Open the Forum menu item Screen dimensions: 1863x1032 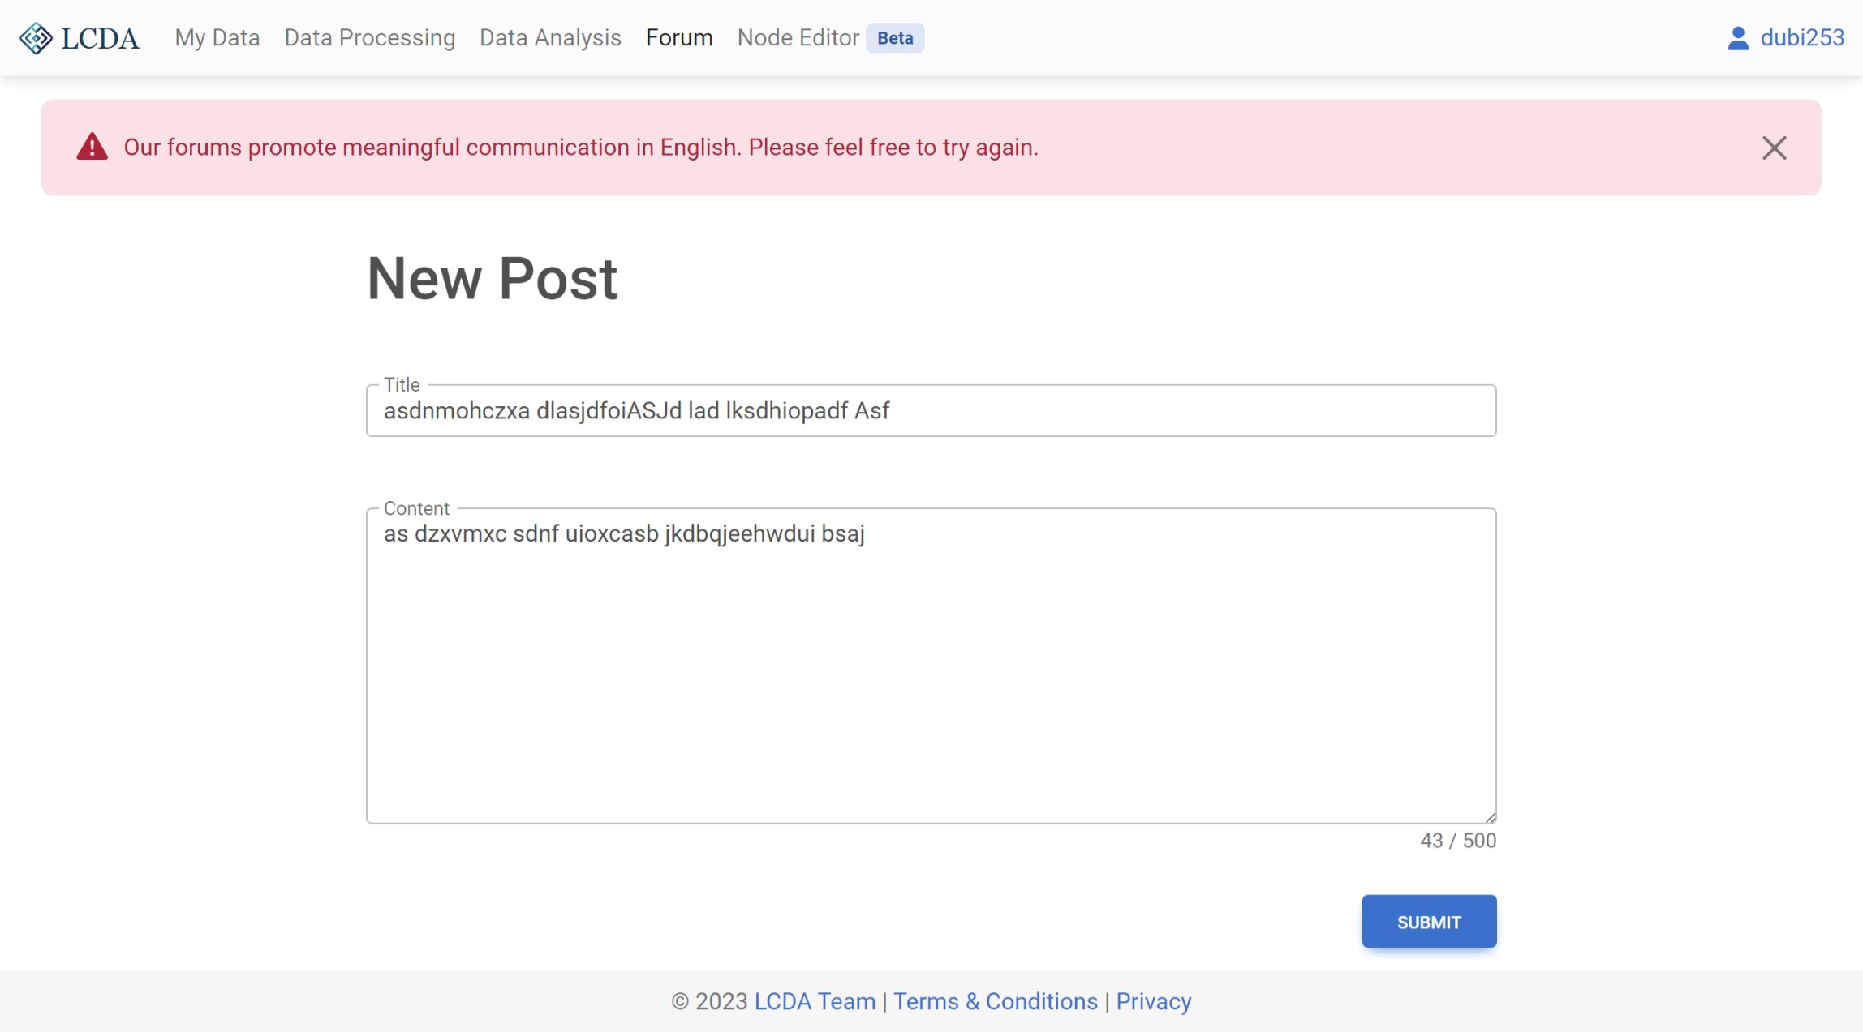click(x=679, y=37)
